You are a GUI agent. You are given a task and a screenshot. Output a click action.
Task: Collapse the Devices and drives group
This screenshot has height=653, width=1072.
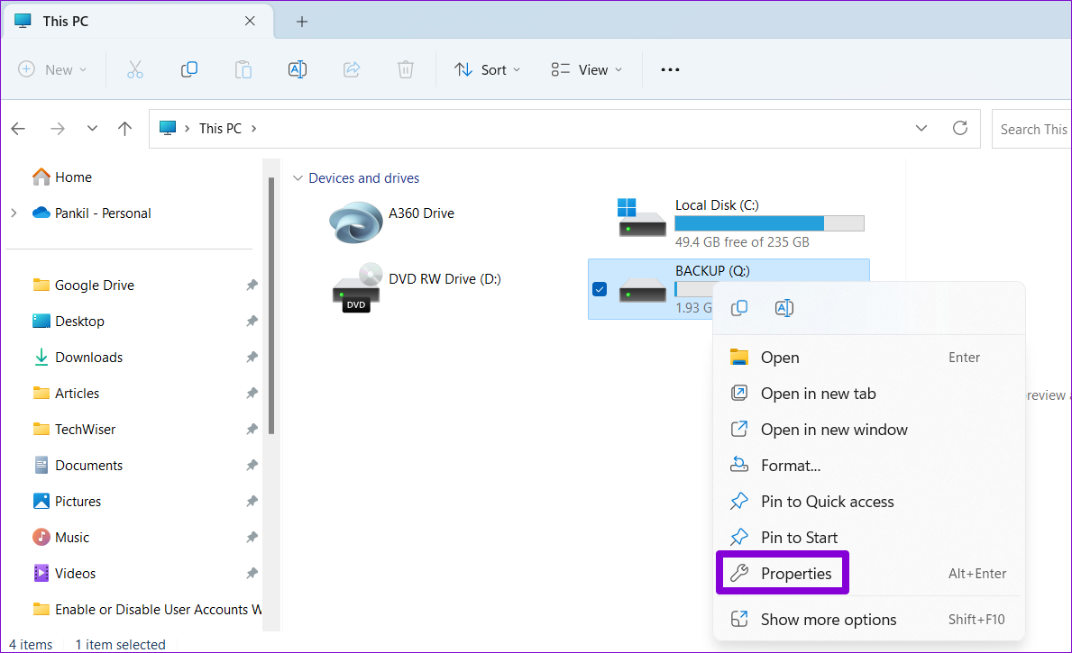[x=298, y=178]
